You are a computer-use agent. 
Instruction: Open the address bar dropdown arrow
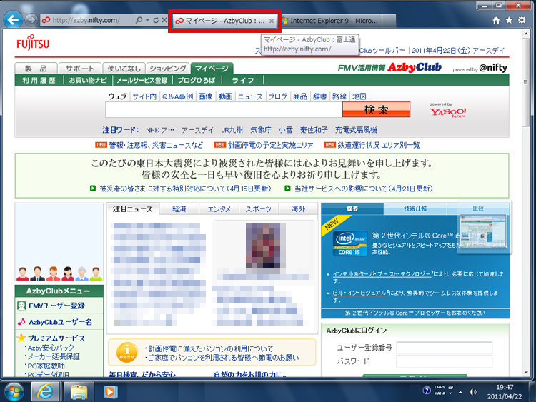pos(147,20)
